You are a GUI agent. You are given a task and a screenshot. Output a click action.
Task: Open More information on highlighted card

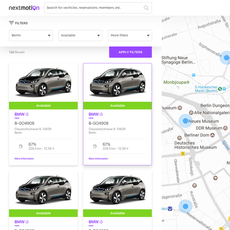tap(98, 159)
